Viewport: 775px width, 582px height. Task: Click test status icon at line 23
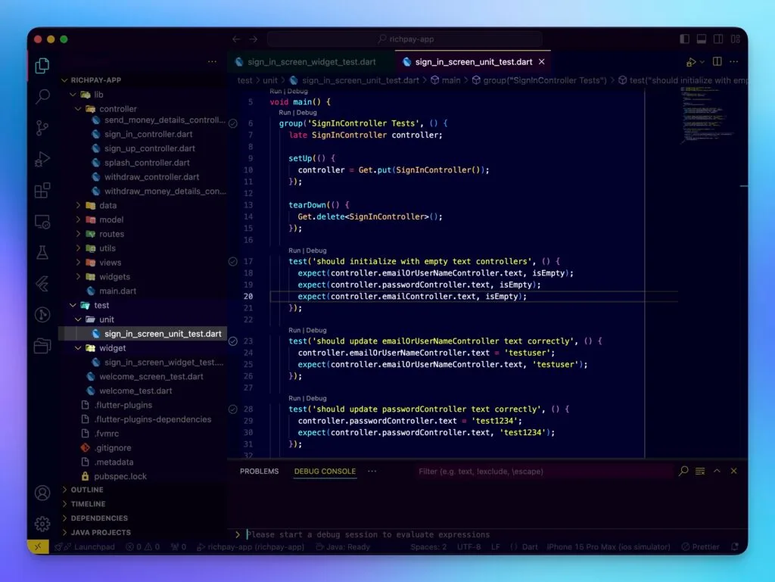click(233, 341)
